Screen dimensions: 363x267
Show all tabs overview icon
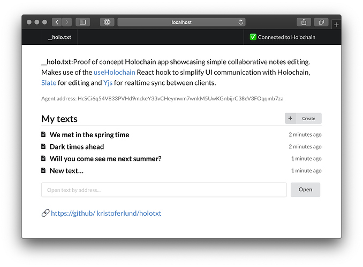tap(321, 22)
